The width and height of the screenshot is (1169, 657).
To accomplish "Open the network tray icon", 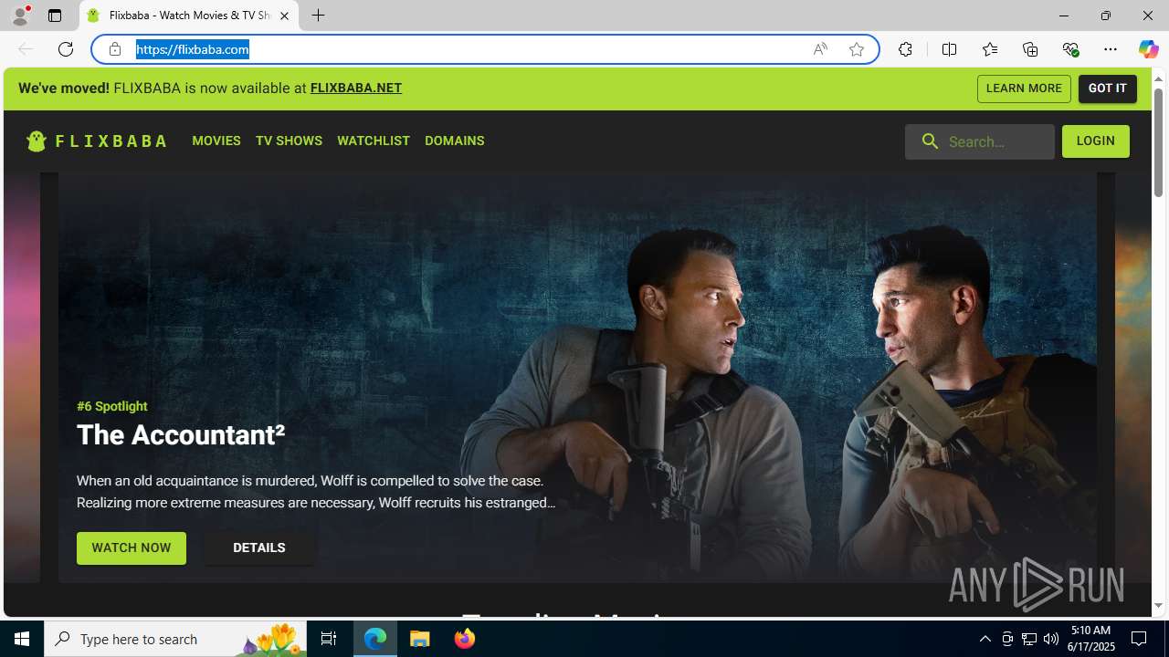I will click(x=1029, y=639).
